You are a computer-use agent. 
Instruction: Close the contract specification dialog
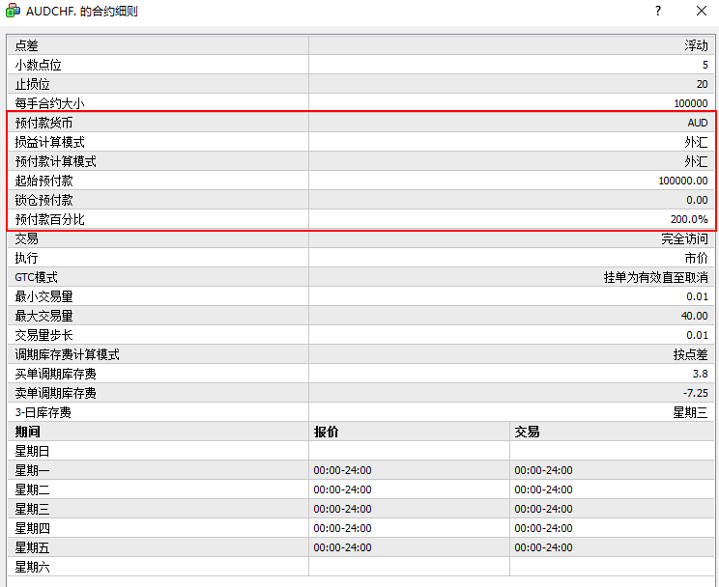pyautogui.click(x=701, y=11)
